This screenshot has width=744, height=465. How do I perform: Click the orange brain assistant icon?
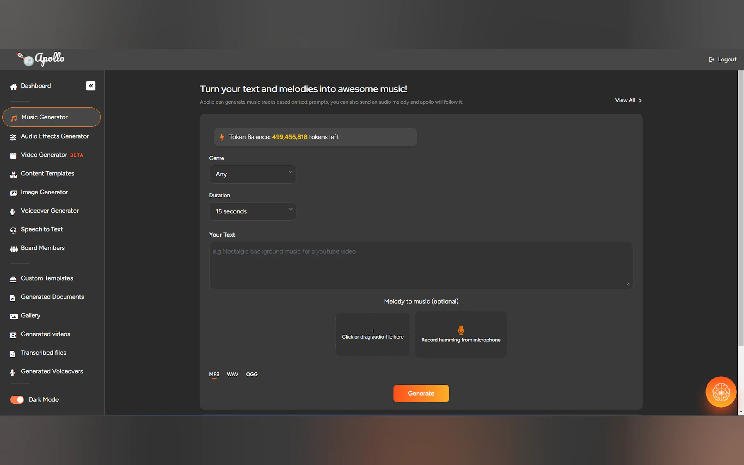(721, 392)
